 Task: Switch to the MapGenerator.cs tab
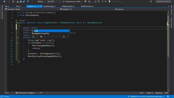coord(68,6)
